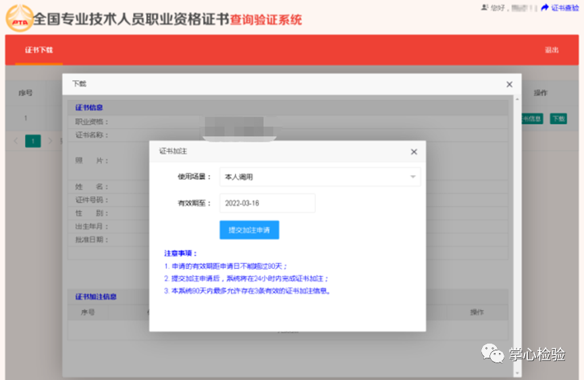Close the 证书加注 popup with its X
Screen dimensions: 584x380
click(414, 152)
